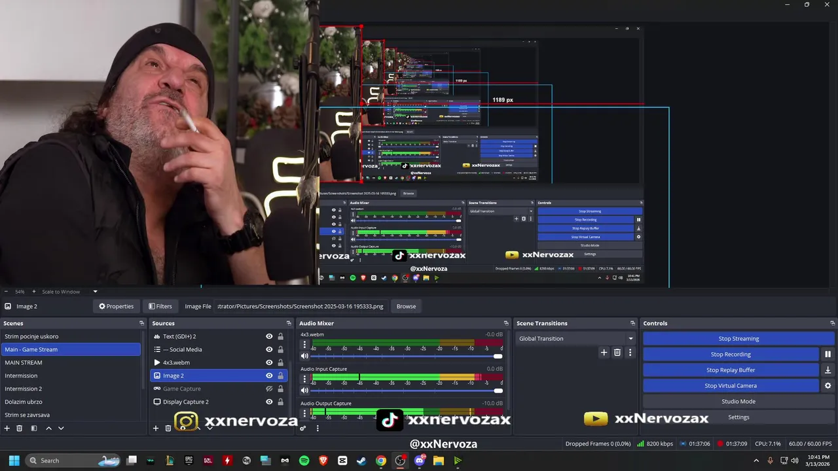
Task: Remove selected scene with trash icon
Action: pyautogui.click(x=20, y=428)
